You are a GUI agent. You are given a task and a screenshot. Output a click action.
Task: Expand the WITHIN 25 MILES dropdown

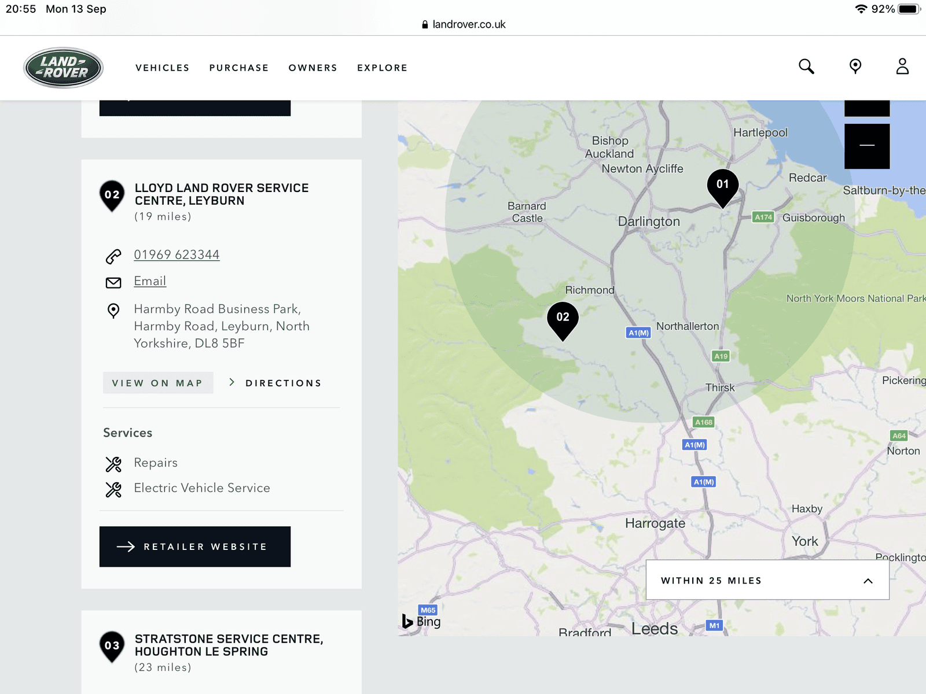767,580
